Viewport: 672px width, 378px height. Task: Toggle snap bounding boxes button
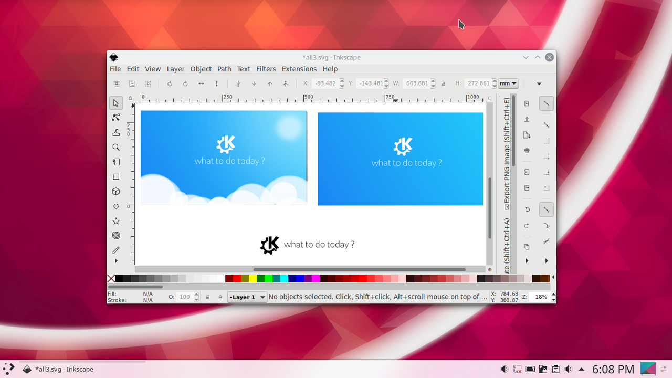coord(547,125)
